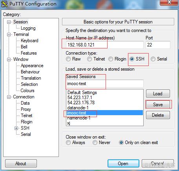Select the imooc-test session in list
Screen dimensions: 179x171
click(x=105, y=113)
